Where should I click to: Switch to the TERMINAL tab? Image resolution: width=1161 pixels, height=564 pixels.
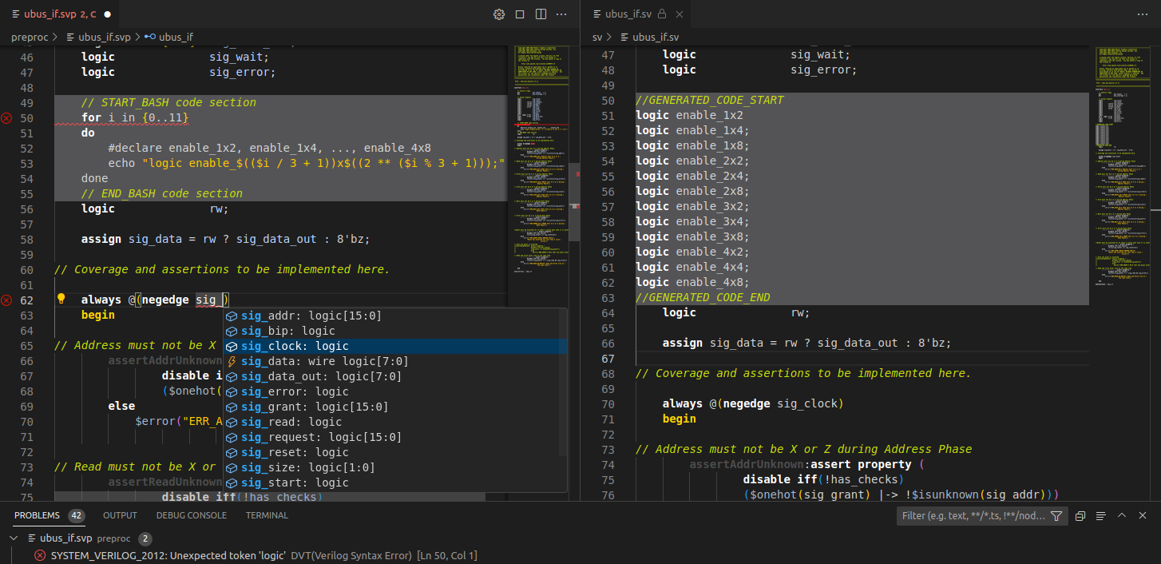tap(267, 515)
